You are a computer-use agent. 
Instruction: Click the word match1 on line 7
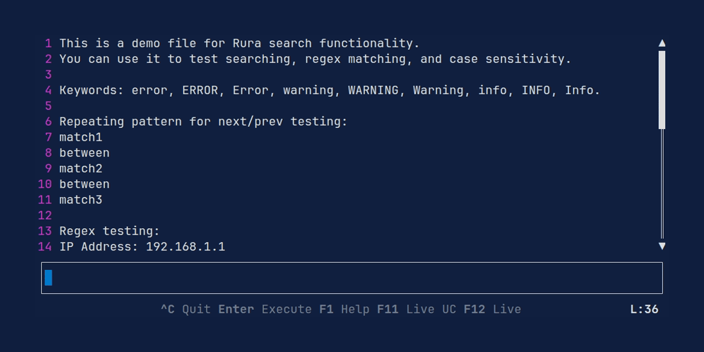click(x=81, y=137)
